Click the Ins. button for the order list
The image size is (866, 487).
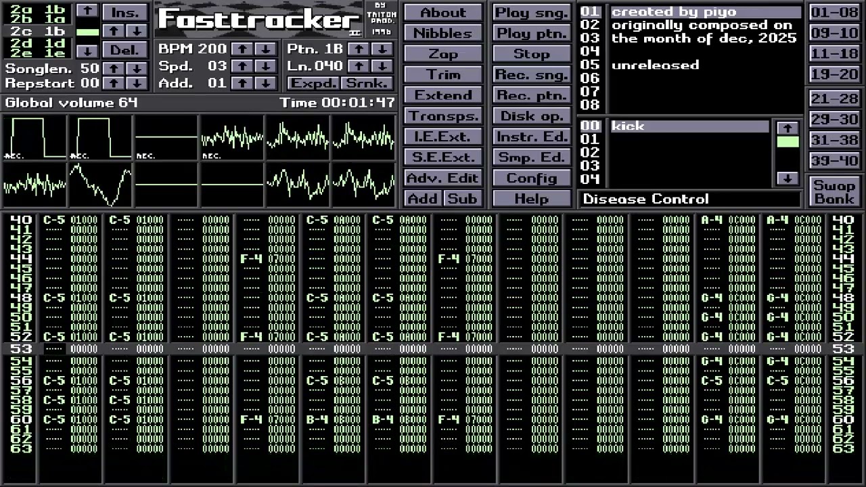125,12
